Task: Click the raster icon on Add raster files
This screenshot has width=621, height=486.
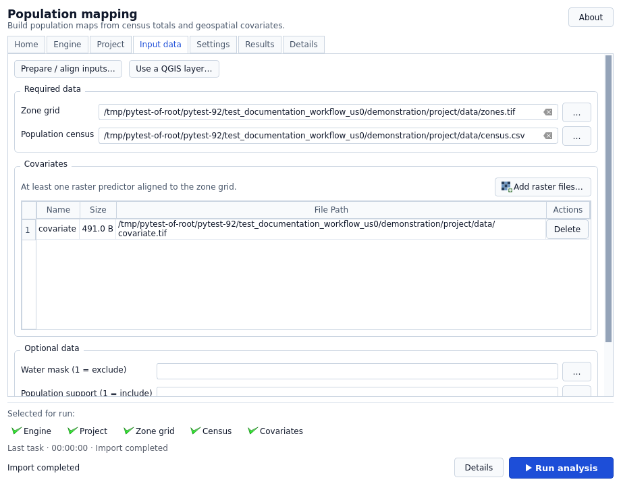Action: (506, 186)
